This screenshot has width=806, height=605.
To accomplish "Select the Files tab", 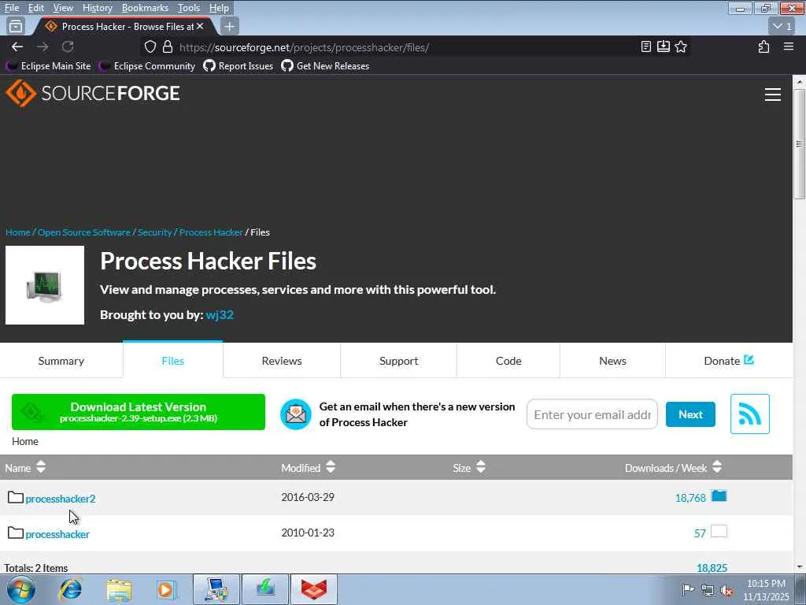I will coord(172,361).
